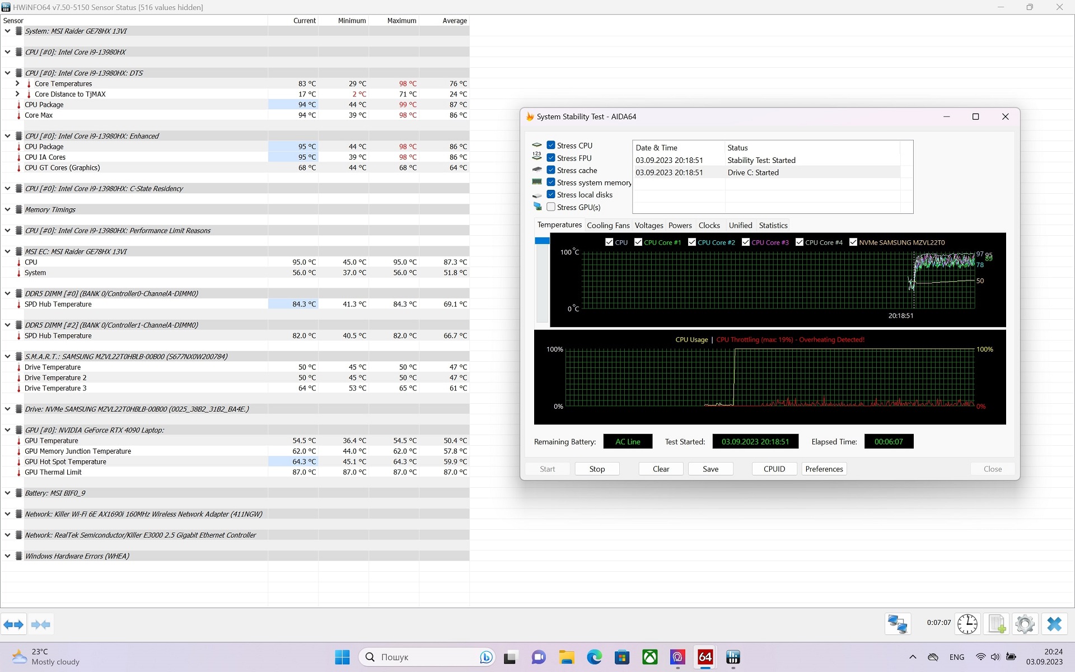Screen dimensions: 1075x672
Task: Uncheck NVMe SAMSUNG MZVL22T0 graph checkbox
Action: pyautogui.click(x=853, y=242)
